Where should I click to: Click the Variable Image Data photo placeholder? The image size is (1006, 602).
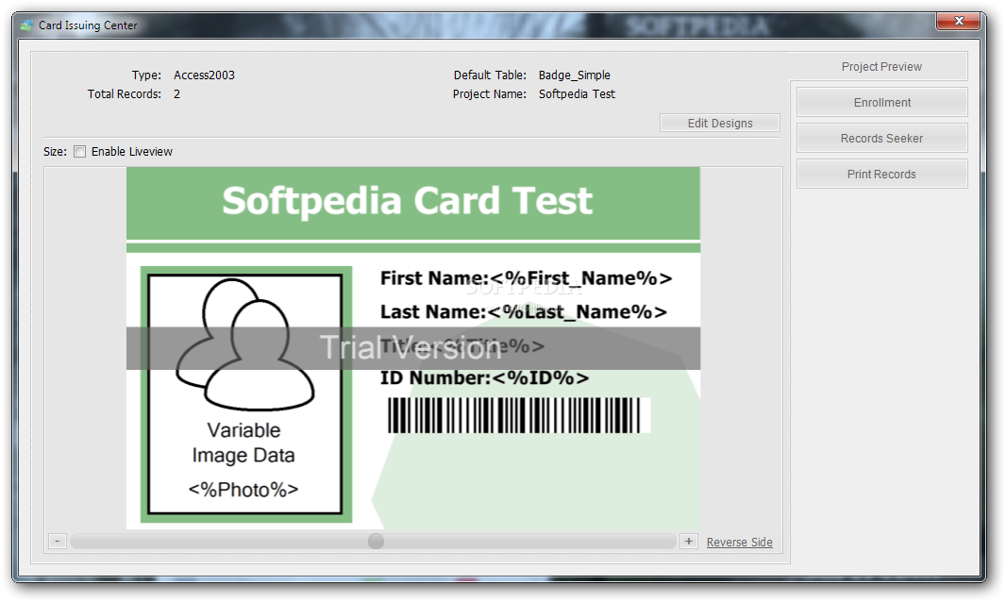[245, 394]
